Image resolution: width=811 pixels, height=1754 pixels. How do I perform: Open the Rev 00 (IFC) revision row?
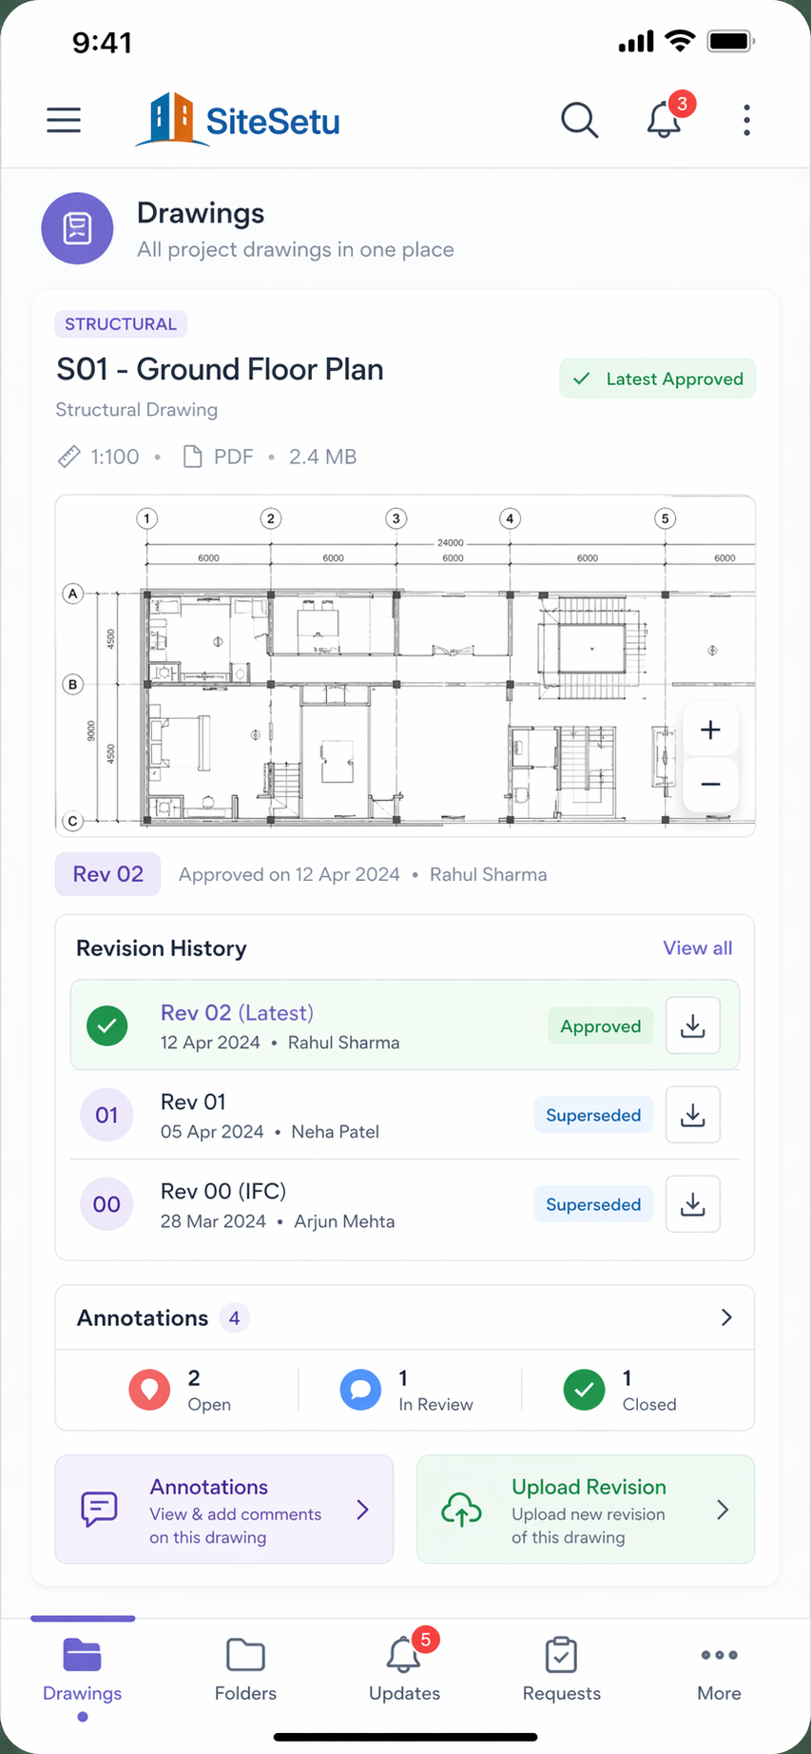(405, 1204)
